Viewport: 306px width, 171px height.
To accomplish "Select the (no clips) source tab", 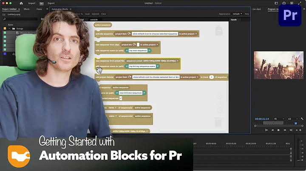I will [x=257, y=9].
